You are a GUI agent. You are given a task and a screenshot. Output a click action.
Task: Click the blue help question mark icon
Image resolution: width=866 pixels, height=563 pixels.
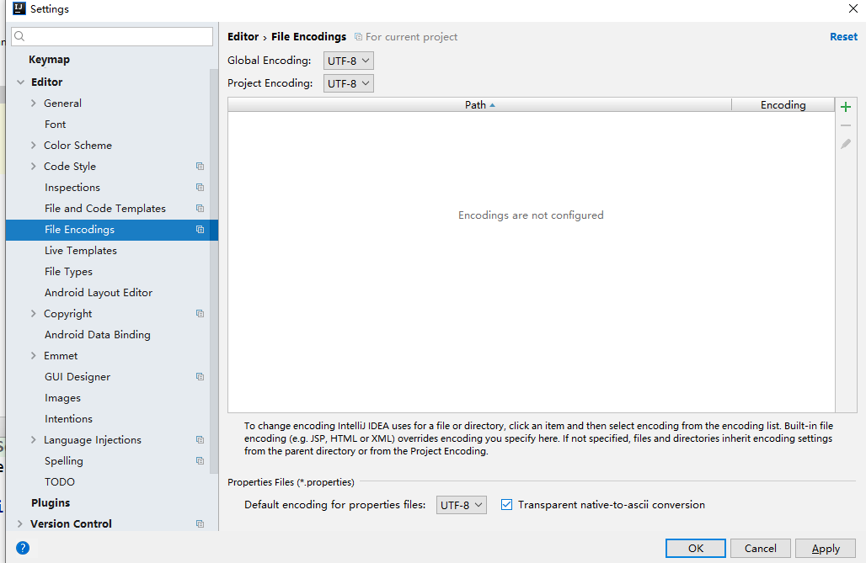(x=23, y=548)
